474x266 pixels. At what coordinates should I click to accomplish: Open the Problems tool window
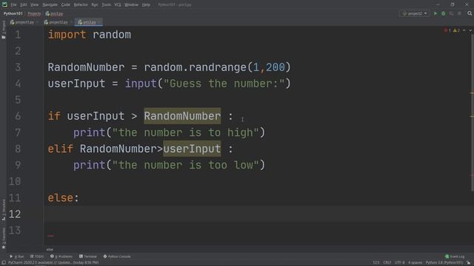[x=61, y=256]
